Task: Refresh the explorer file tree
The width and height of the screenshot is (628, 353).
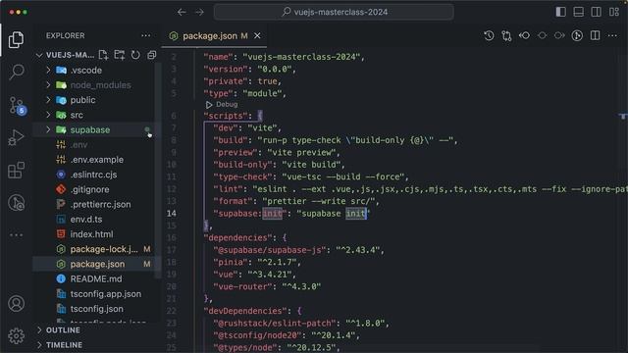Action: point(135,55)
